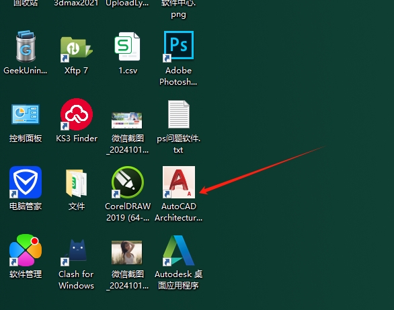Select the Adobe Photoshop shortcut icon
The image size is (394, 310).
(x=178, y=46)
